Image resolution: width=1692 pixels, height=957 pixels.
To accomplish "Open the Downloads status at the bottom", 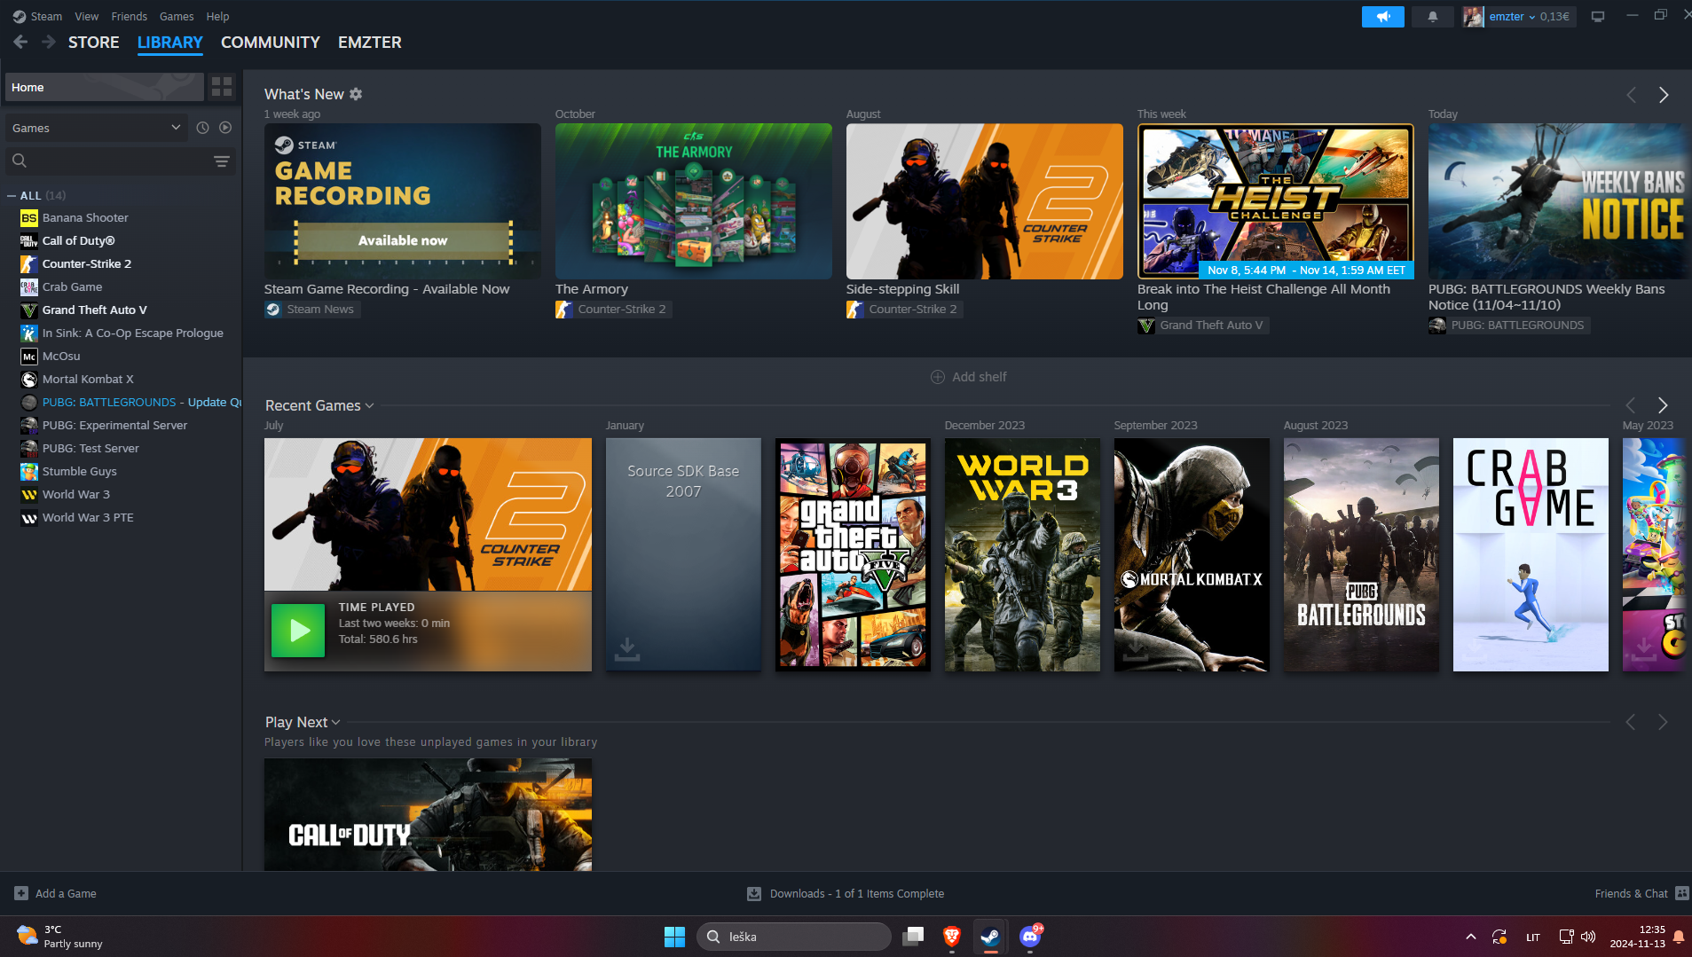I will (x=846, y=893).
